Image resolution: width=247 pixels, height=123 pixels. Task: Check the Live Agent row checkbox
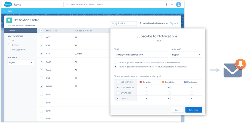point(118,93)
